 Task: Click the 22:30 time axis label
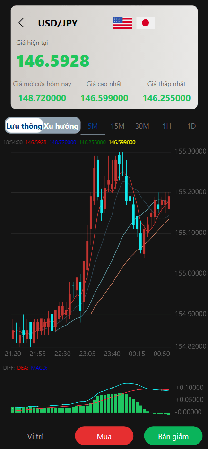tap(62, 354)
